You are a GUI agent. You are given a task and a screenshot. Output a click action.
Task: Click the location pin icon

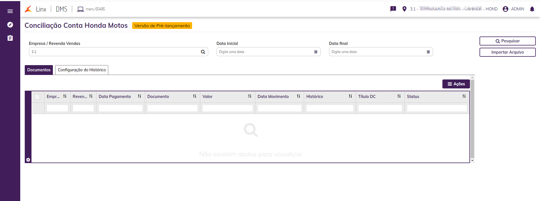click(x=404, y=9)
